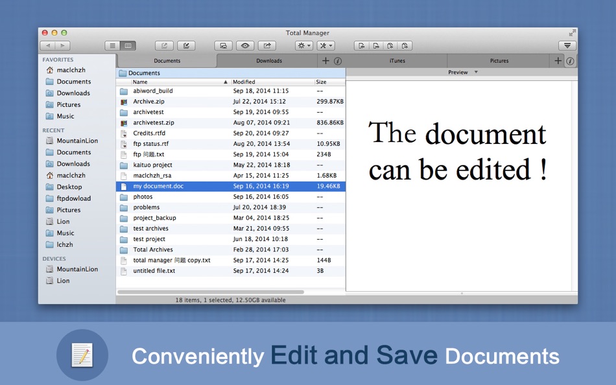Switch to list view mode
Image resolution: width=616 pixels, height=385 pixels.
point(112,46)
